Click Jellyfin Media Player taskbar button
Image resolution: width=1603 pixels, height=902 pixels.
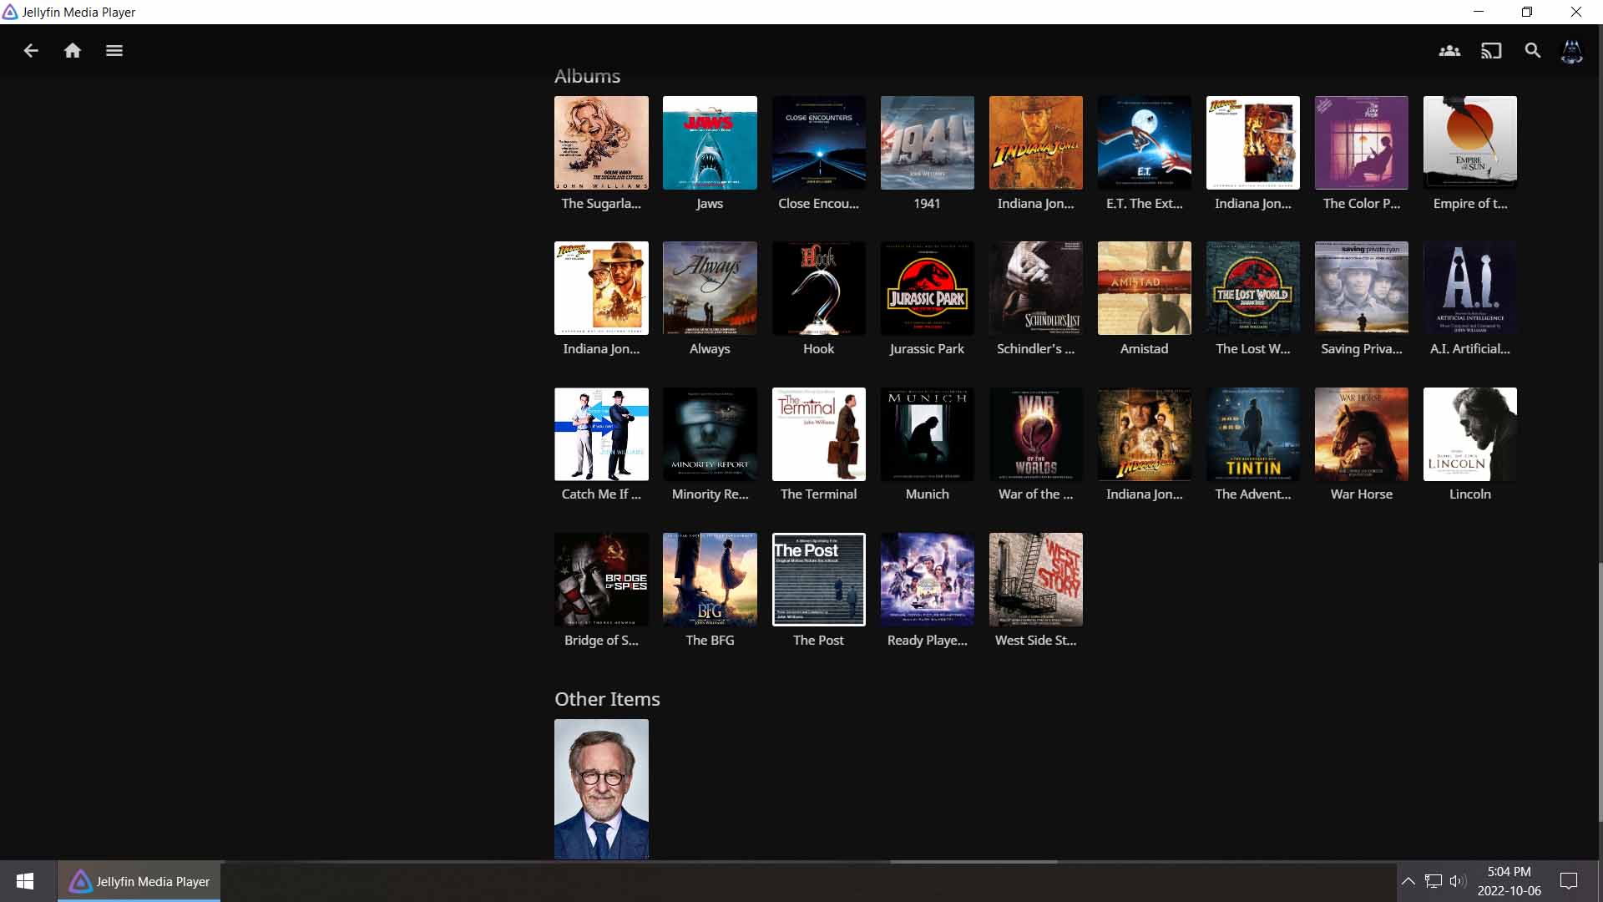tap(139, 881)
